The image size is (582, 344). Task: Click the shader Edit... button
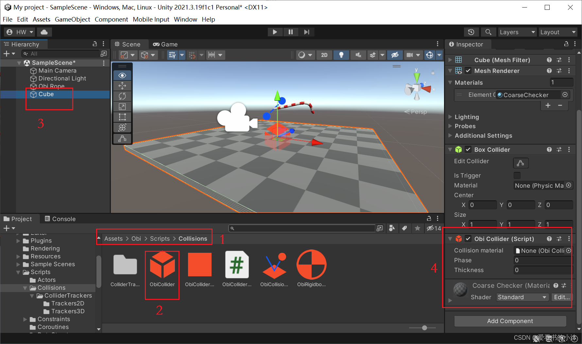pos(562,297)
